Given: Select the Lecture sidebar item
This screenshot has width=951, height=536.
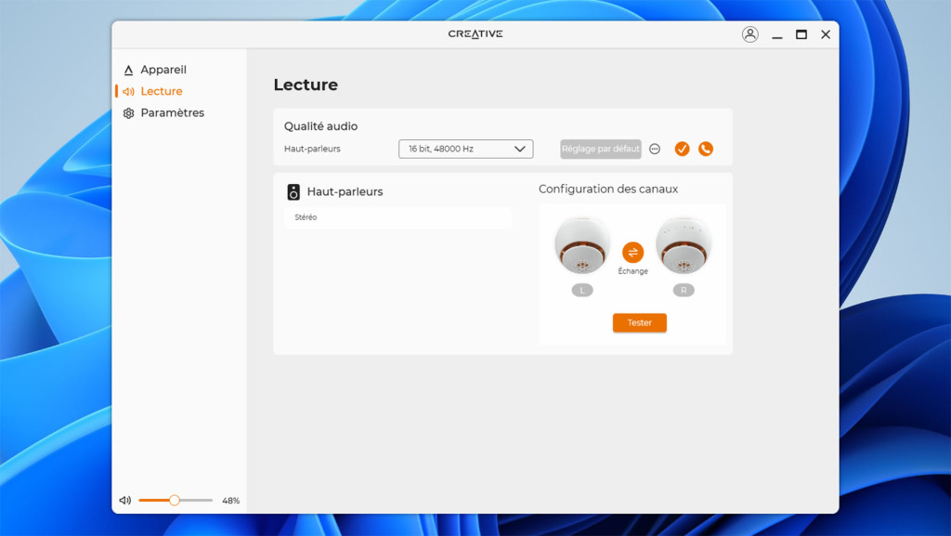Looking at the screenshot, I should tap(153, 92).
